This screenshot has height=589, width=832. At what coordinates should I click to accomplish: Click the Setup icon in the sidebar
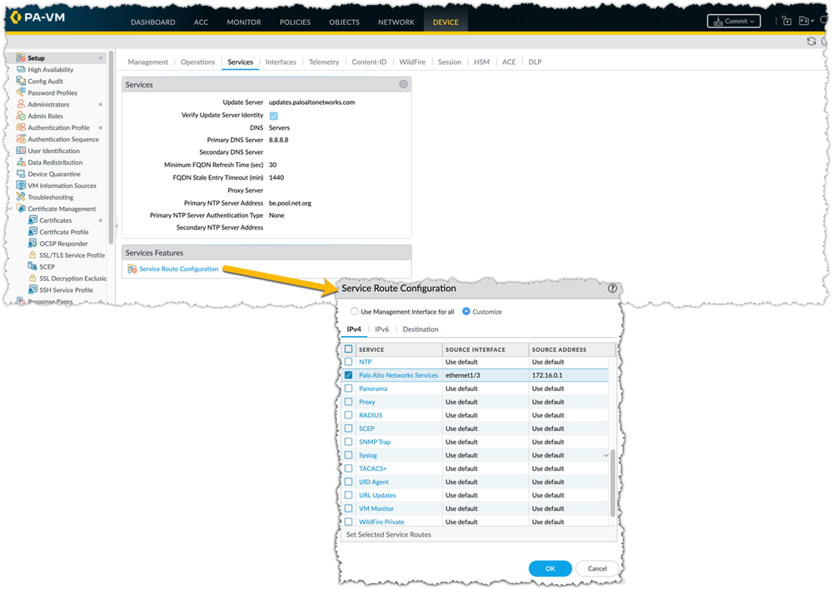(21, 57)
